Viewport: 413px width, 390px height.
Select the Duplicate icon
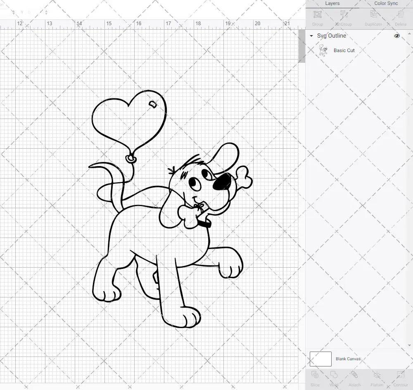[373, 18]
